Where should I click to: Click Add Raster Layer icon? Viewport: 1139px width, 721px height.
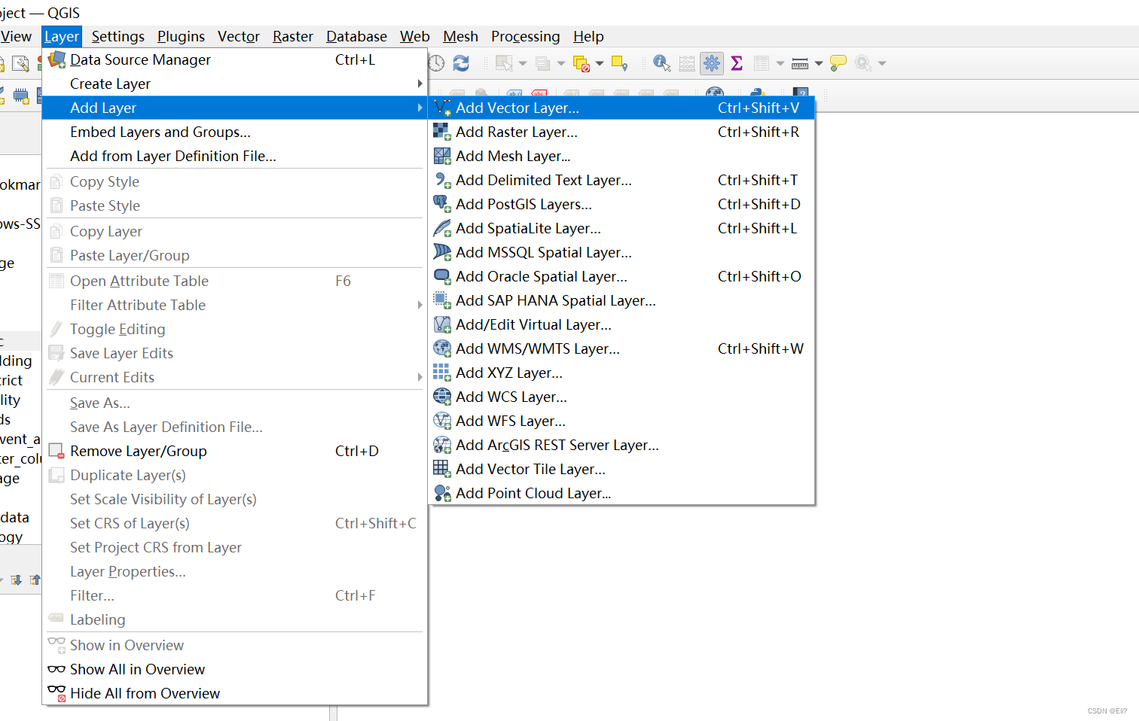[x=442, y=132]
